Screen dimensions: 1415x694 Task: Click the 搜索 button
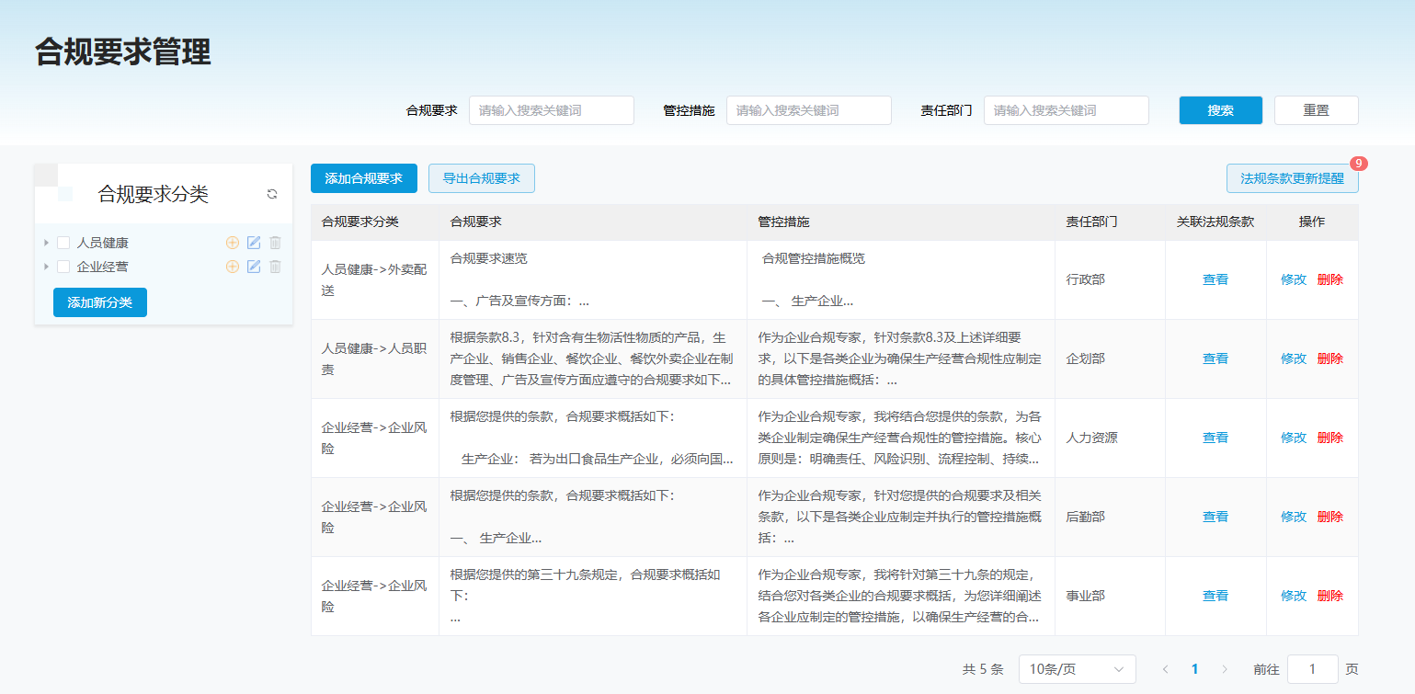(x=1220, y=110)
